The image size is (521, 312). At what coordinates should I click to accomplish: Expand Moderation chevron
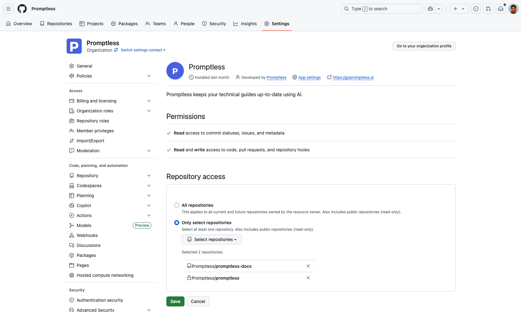pos(149,151)
